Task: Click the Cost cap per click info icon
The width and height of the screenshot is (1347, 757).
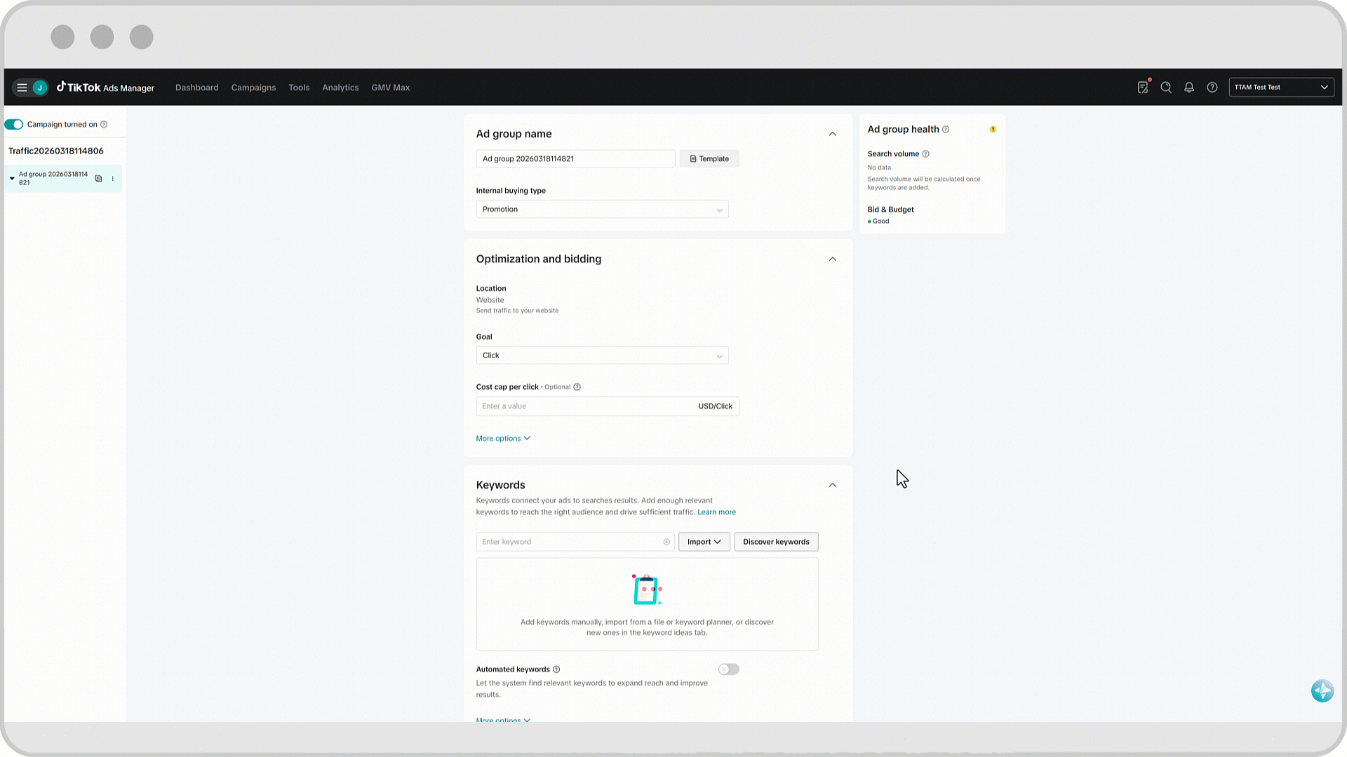Action: coord(576,386)
